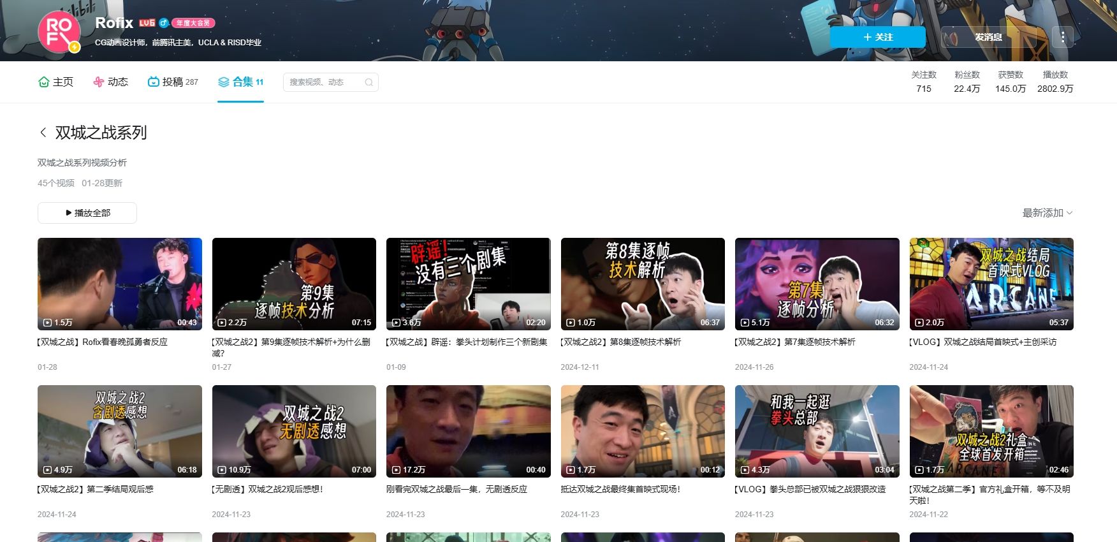Viewport: 1117px width, 542px height.
Task: Click the 粉丝数 22.4万 stat
Action: pos(967,82)
